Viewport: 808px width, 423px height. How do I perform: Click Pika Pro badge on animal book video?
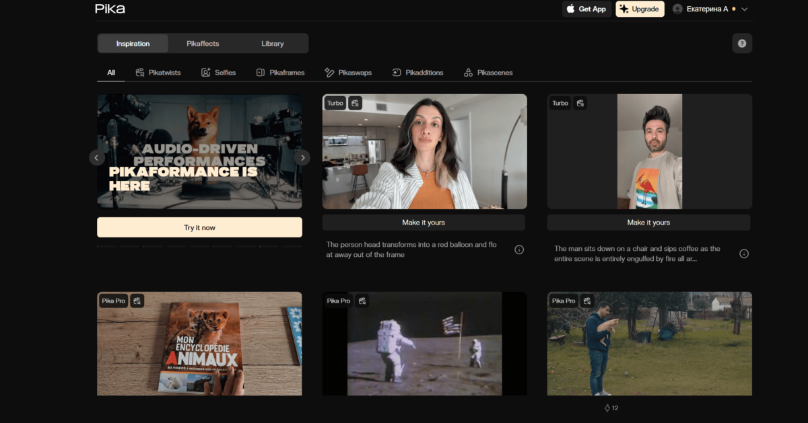click(113, 301)
